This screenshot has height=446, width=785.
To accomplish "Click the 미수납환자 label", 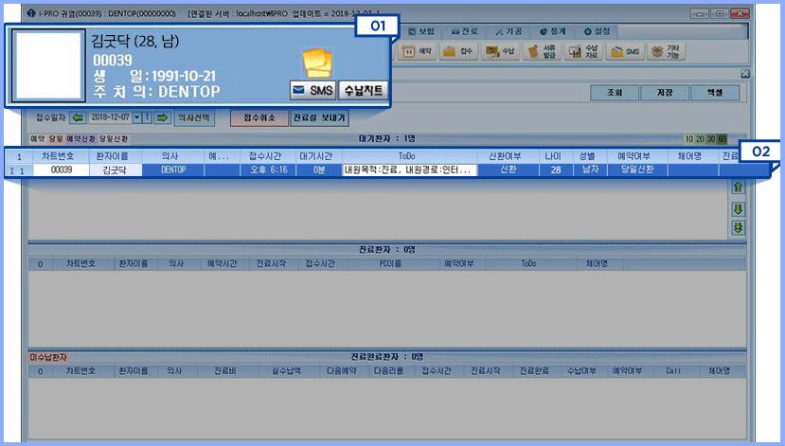I will [x=48, y=357].
